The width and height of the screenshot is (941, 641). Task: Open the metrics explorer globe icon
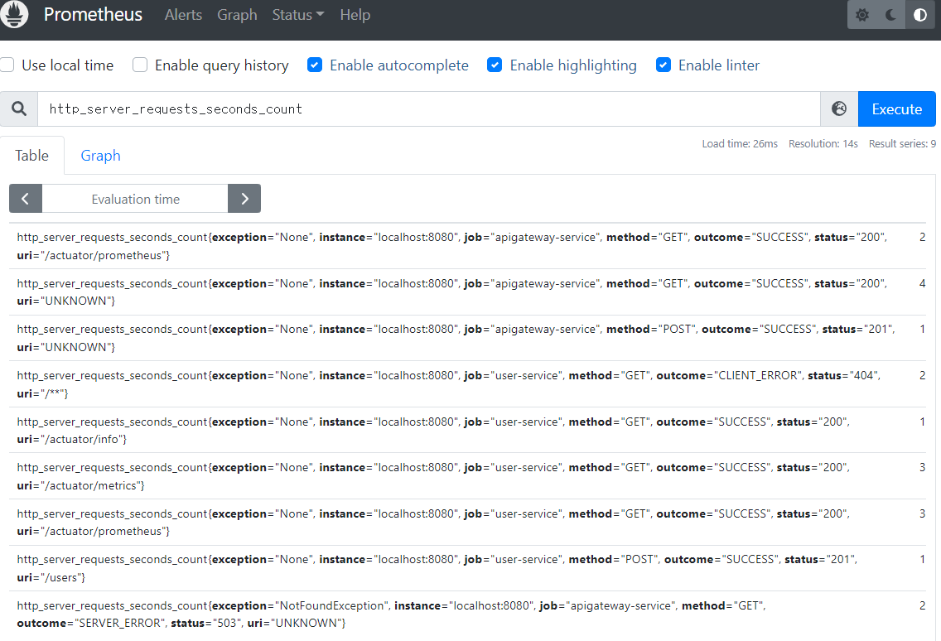839,109
